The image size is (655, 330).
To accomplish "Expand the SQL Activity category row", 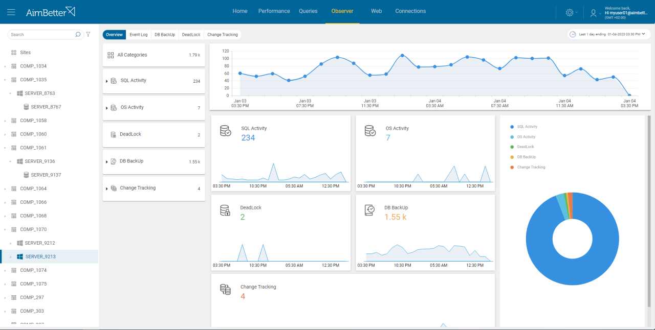I will 107,80.
